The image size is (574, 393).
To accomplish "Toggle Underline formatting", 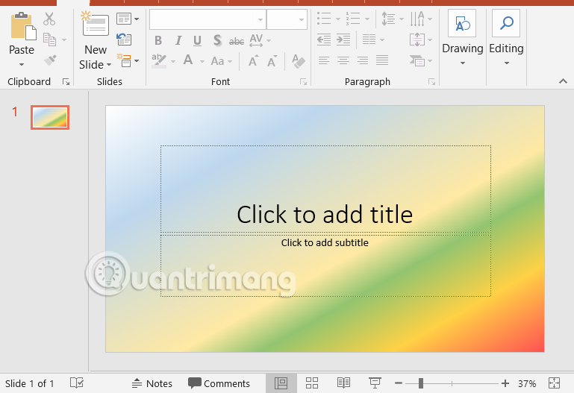I will point(197,40).
